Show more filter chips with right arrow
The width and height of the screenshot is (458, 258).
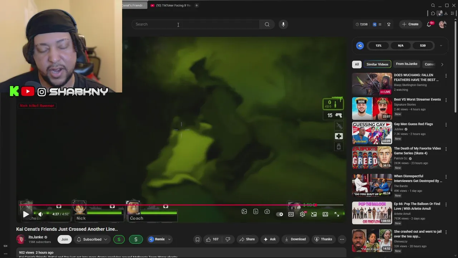pos(442,64)
